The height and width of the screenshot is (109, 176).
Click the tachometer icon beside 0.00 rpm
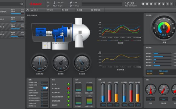tap(54, 6)
